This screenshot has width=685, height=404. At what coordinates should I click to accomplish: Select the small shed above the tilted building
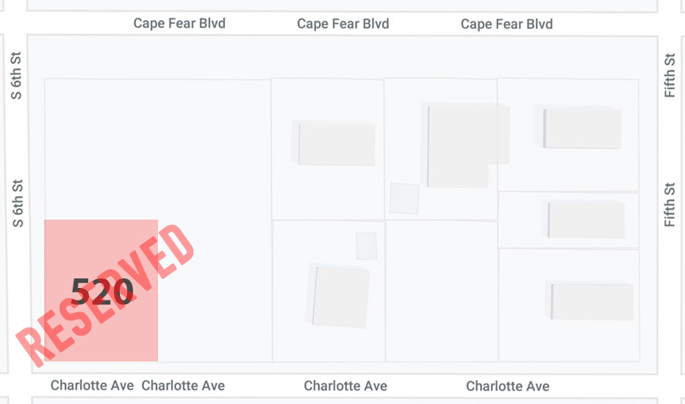[x=366, y=246]
